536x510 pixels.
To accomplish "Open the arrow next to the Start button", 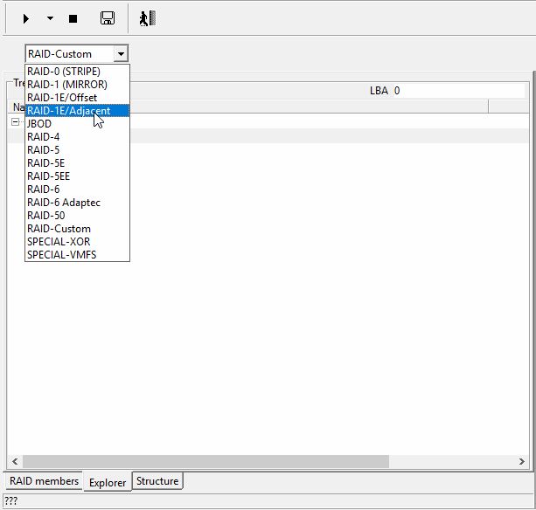I will tap(50, 18).
